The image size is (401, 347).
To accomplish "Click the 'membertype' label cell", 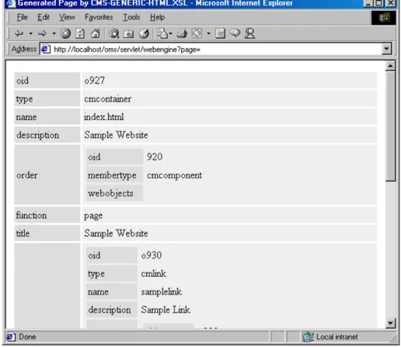I will [115, 175].
